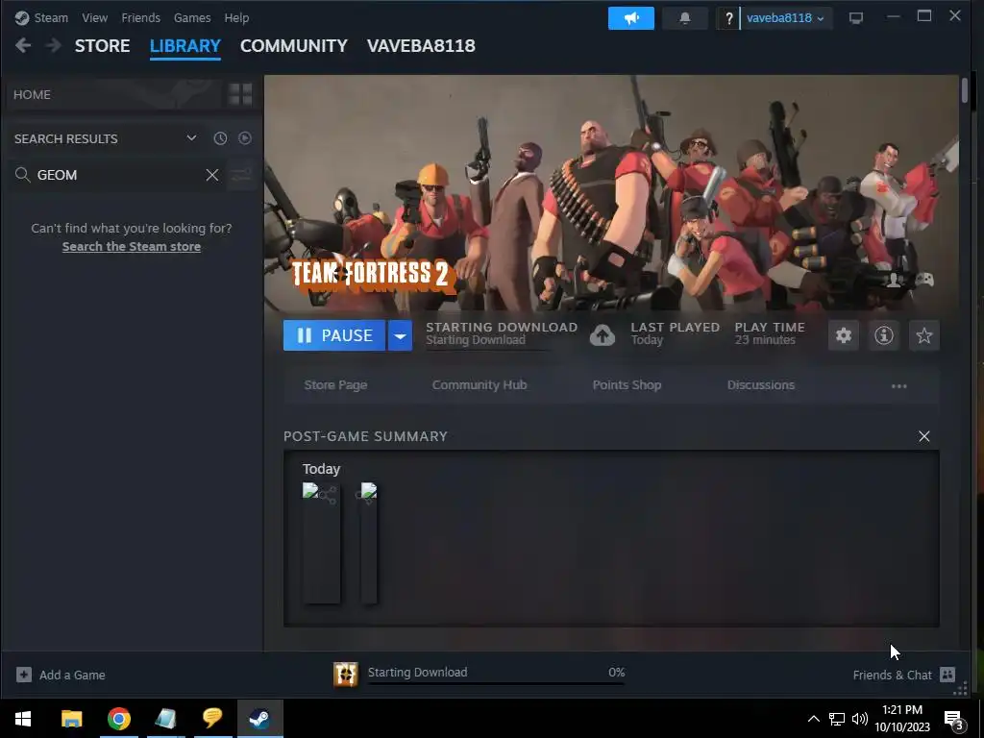984x738 pixels.
Task: Open the Friends menu
Action: click(x=140, y=17)
